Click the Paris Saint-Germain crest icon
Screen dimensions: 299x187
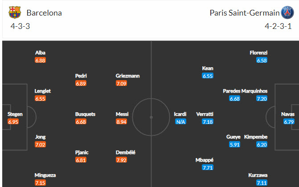(x=287, y=12)
